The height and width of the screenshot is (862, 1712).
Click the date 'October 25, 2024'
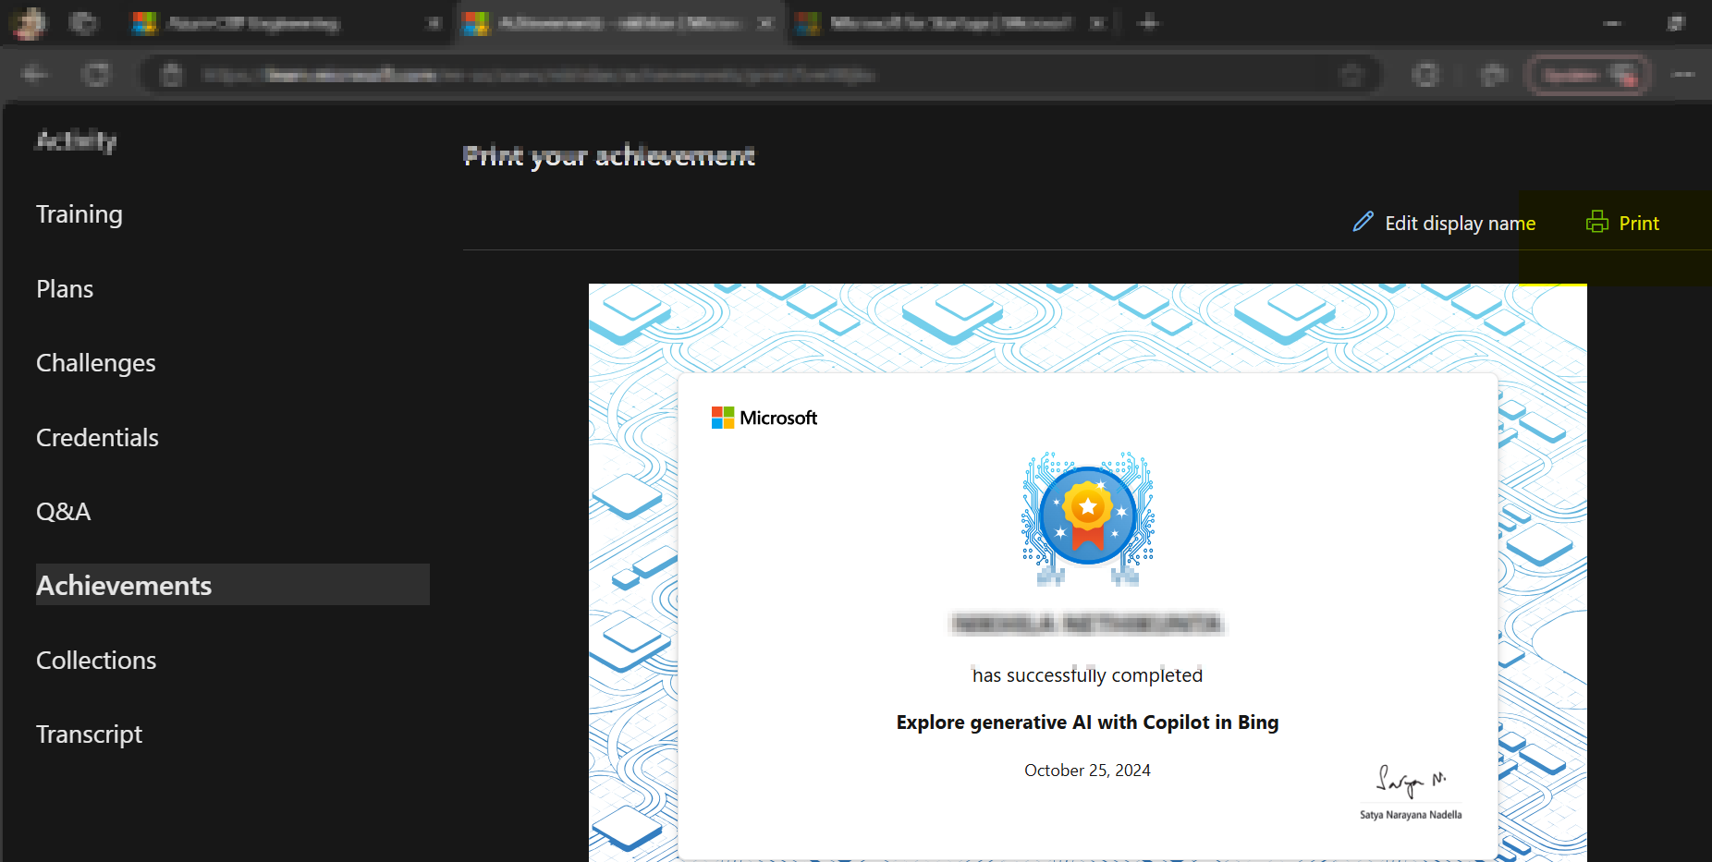[1087, 771]
